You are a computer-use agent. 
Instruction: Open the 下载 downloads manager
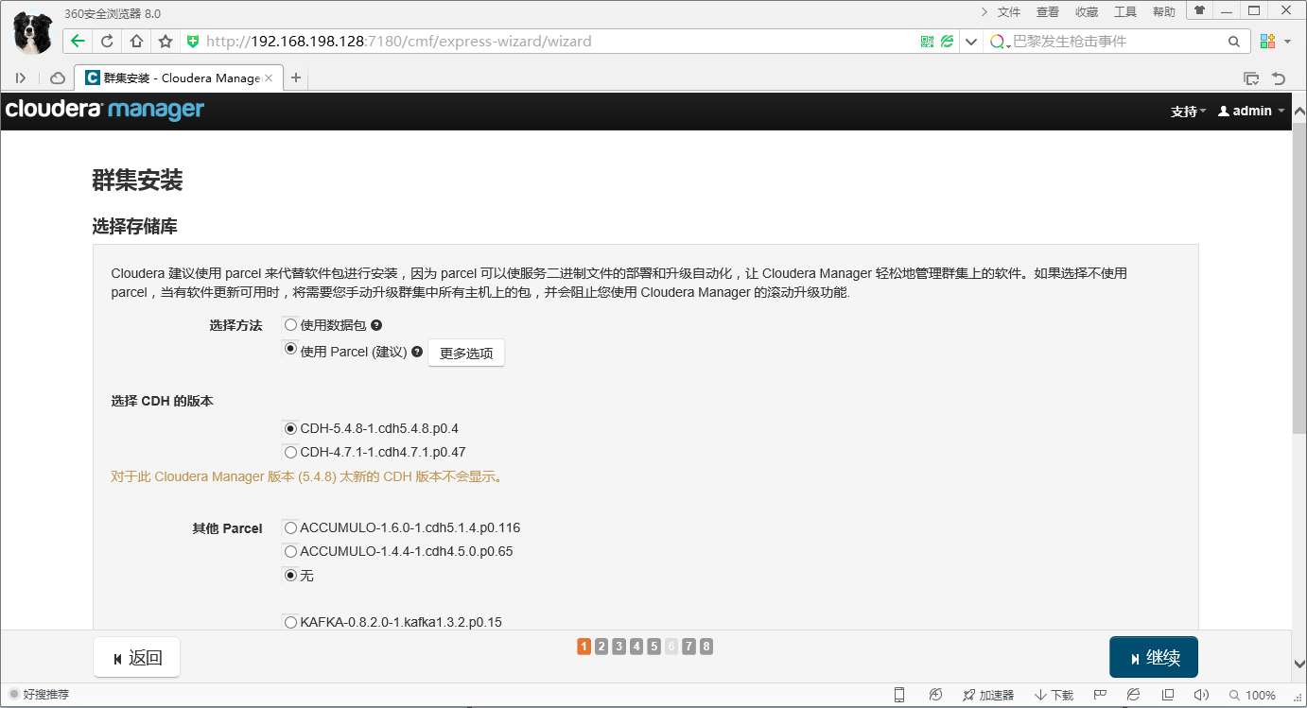[x=1054, y=695]
